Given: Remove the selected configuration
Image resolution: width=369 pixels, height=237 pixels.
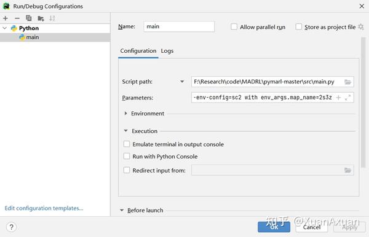Looking at the screenshot, I should pos(17,18).
